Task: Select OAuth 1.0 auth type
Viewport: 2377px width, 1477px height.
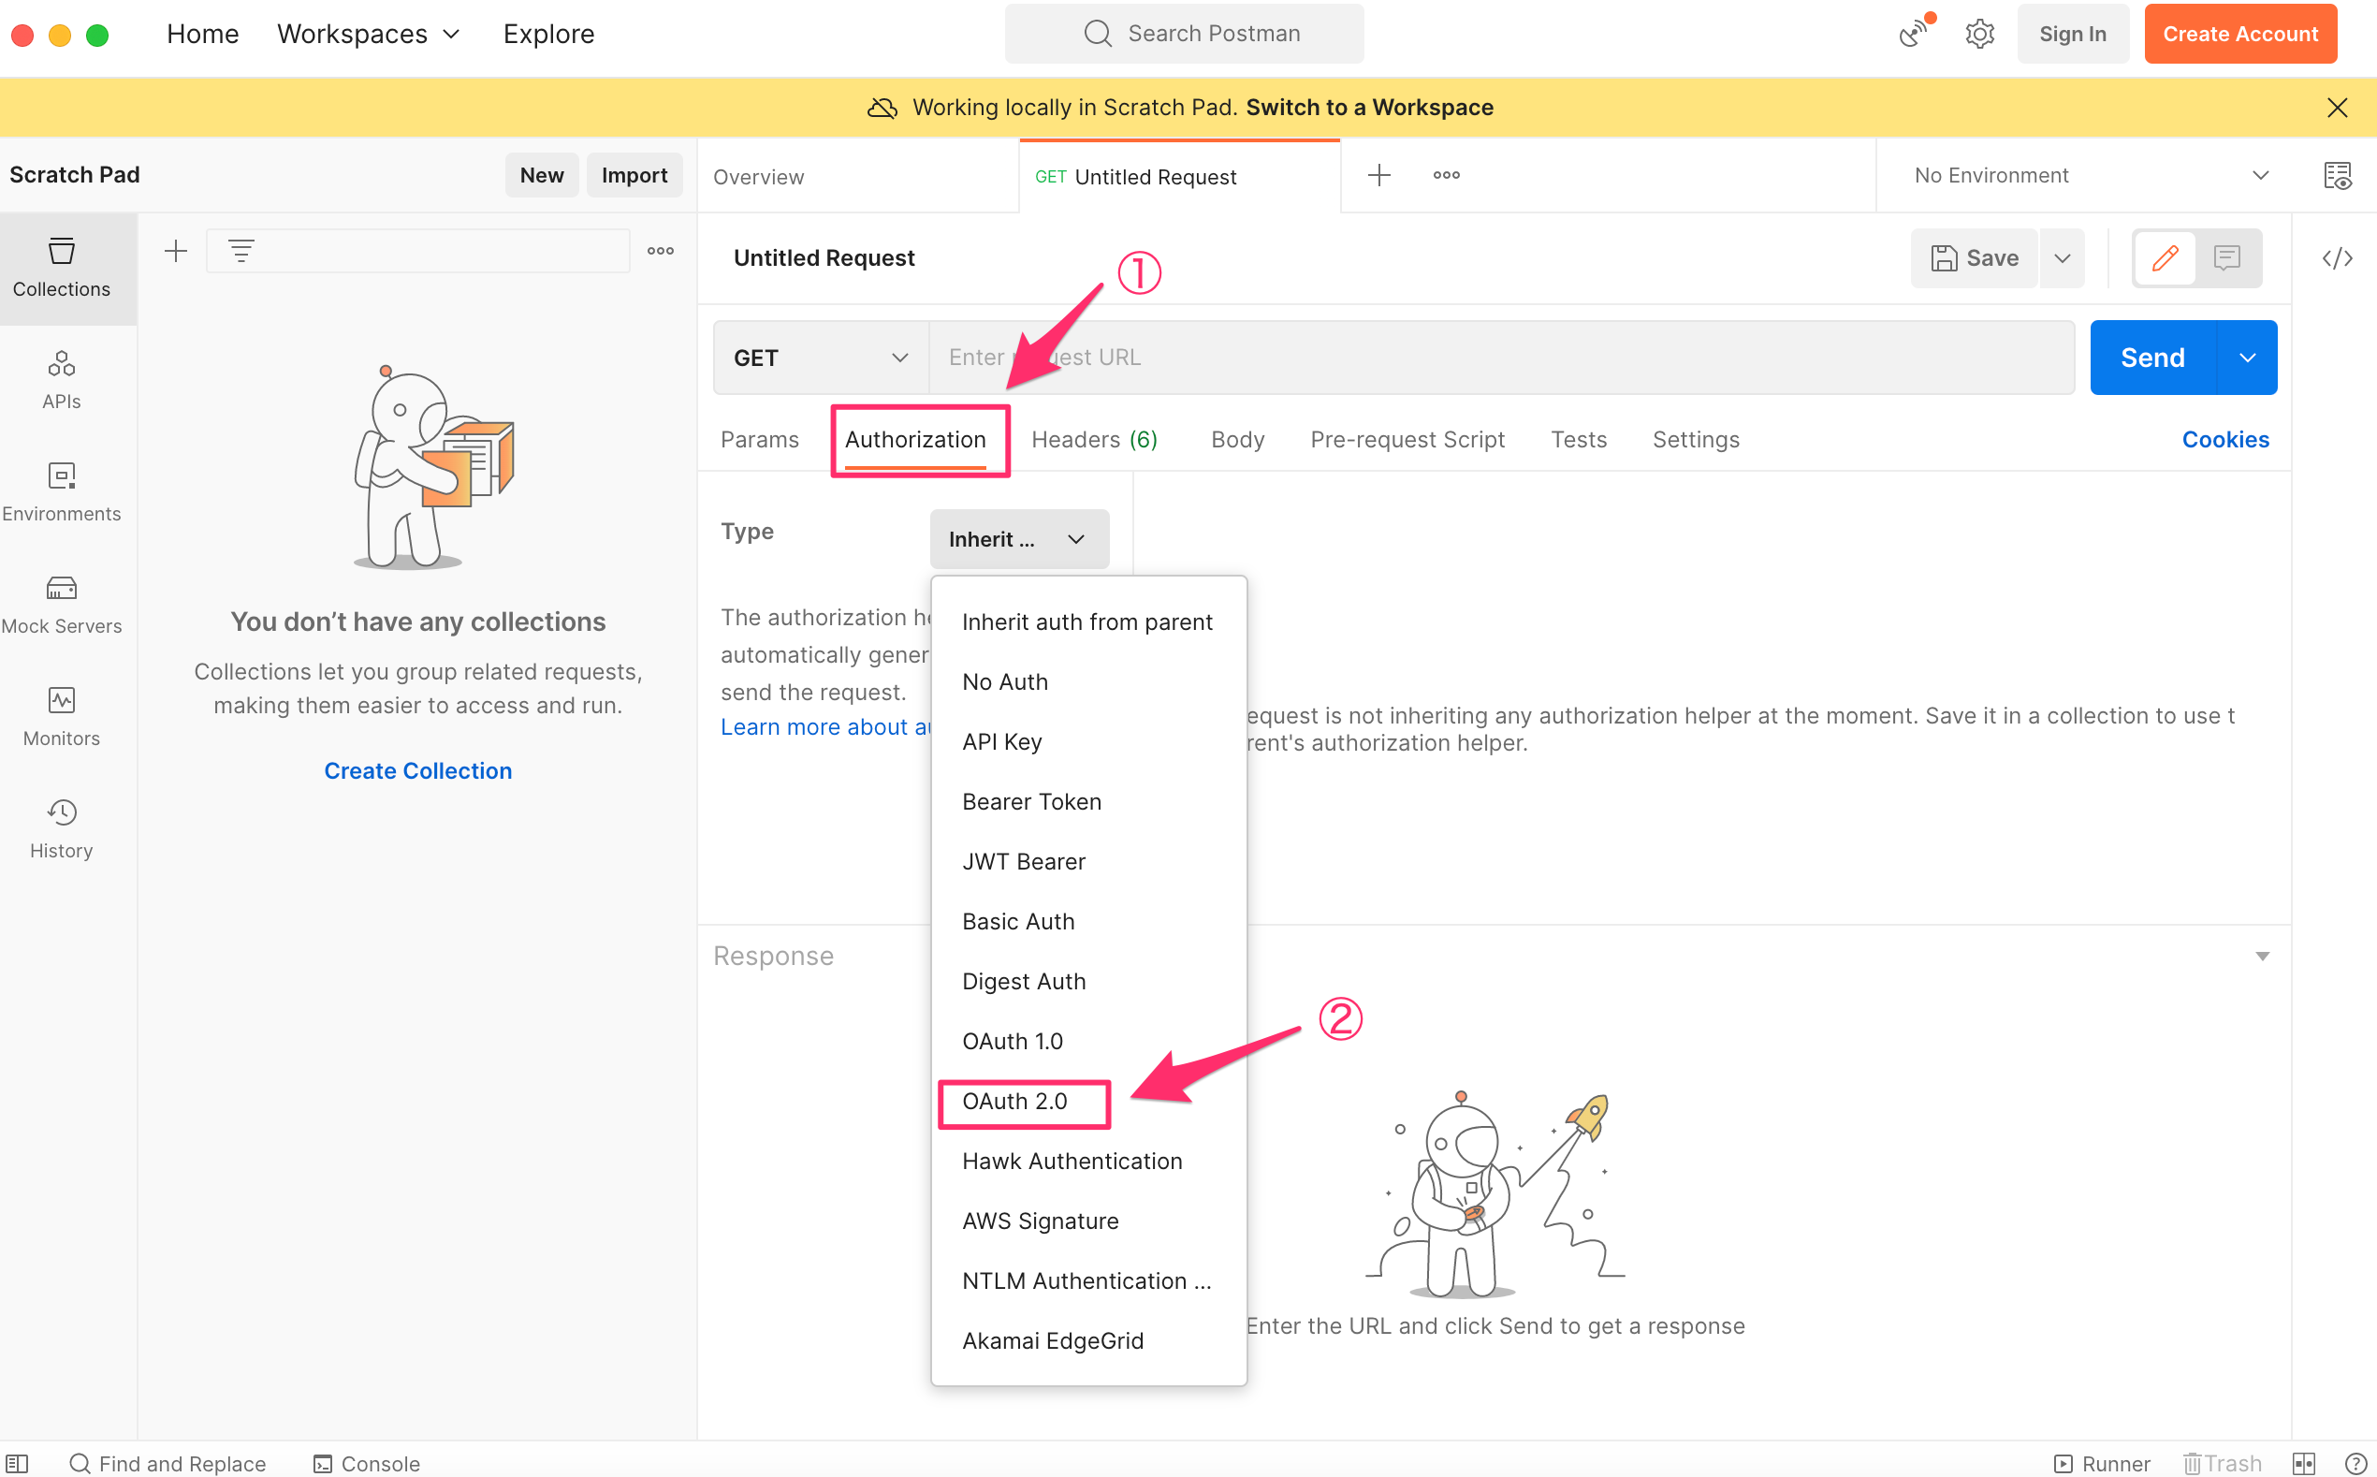Action: click(1089, 1042)
